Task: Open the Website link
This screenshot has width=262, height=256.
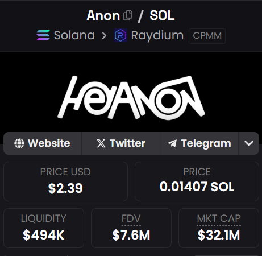Action: point(43,143)
